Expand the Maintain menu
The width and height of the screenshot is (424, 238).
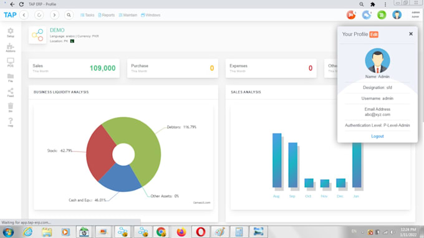point(128,15)
